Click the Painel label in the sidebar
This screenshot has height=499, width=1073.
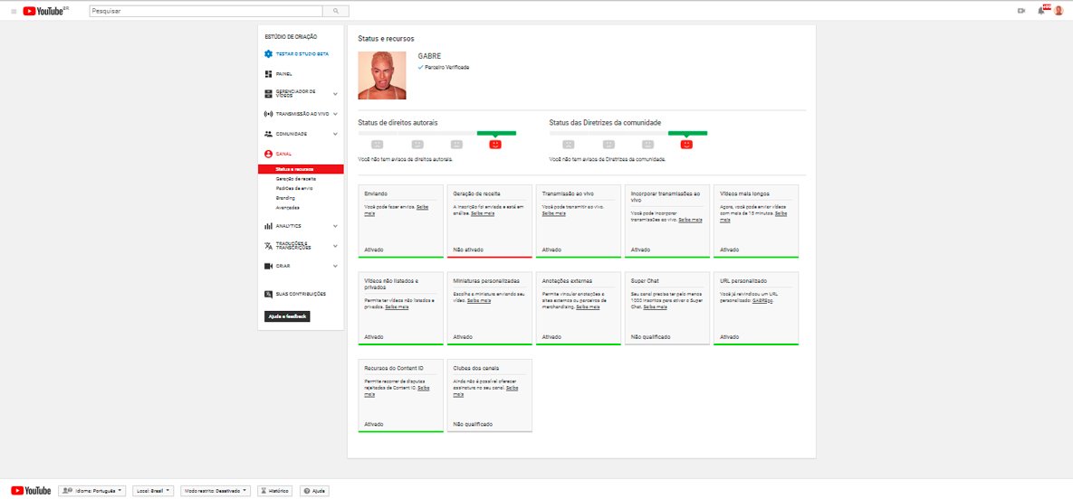point(284,74)
